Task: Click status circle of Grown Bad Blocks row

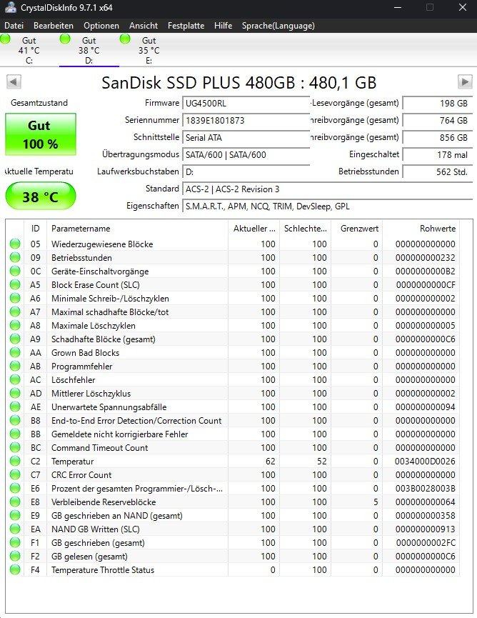Action: 15,353
